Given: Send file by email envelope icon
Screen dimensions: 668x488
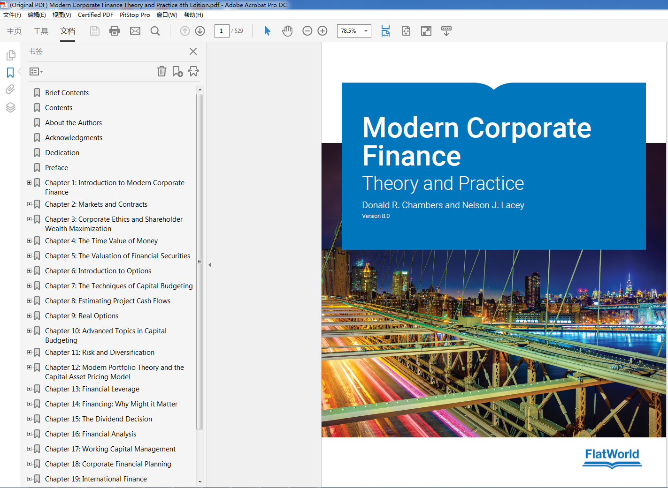Looking at the screenshot, I should click(135, 31).
